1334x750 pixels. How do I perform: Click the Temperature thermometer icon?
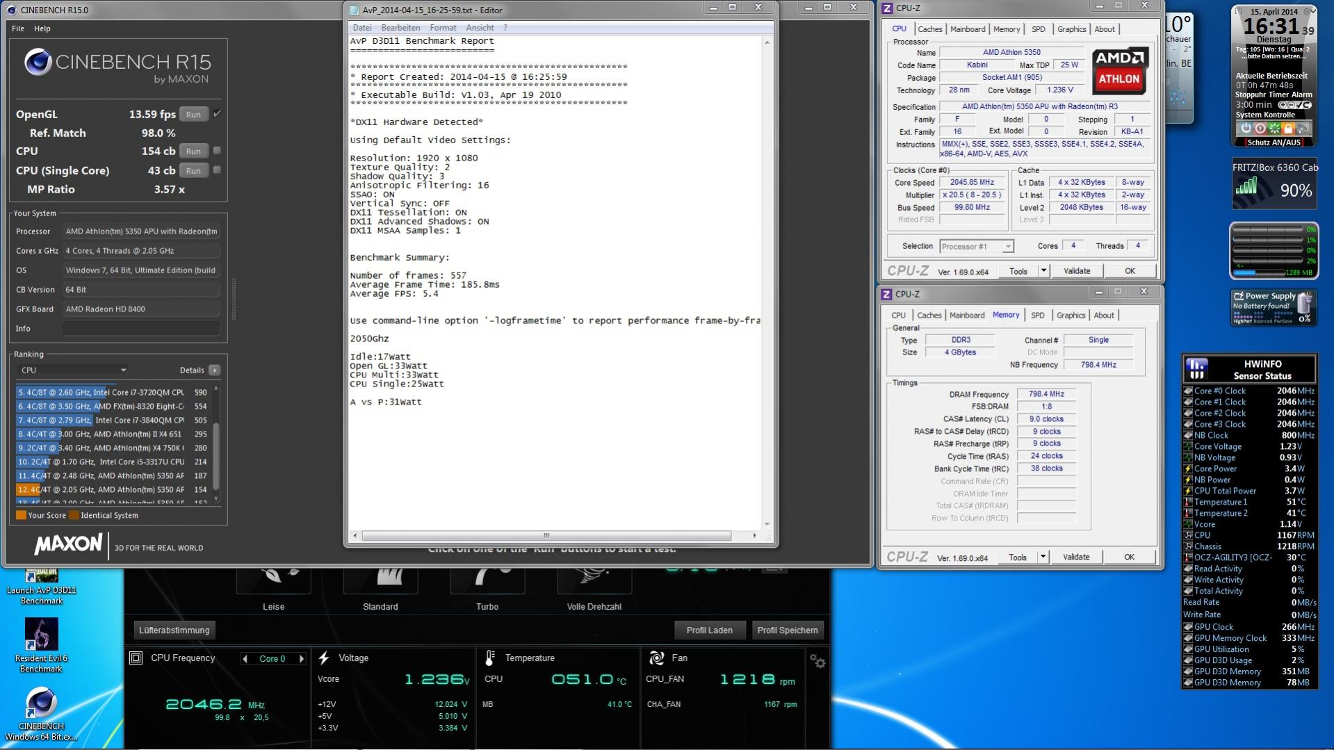(x=489, y=658)
